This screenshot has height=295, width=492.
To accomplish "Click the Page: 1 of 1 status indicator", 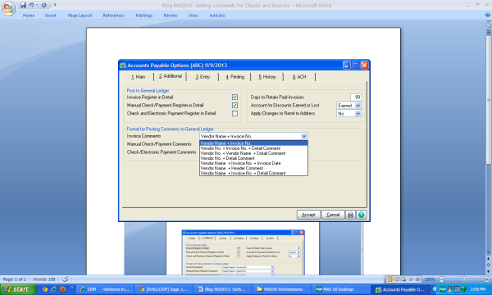I will click(14, 279).
